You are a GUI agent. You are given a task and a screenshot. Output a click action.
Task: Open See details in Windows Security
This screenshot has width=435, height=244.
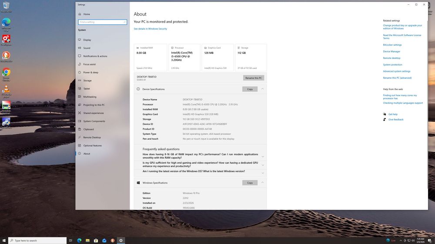[x=151, y=29]
